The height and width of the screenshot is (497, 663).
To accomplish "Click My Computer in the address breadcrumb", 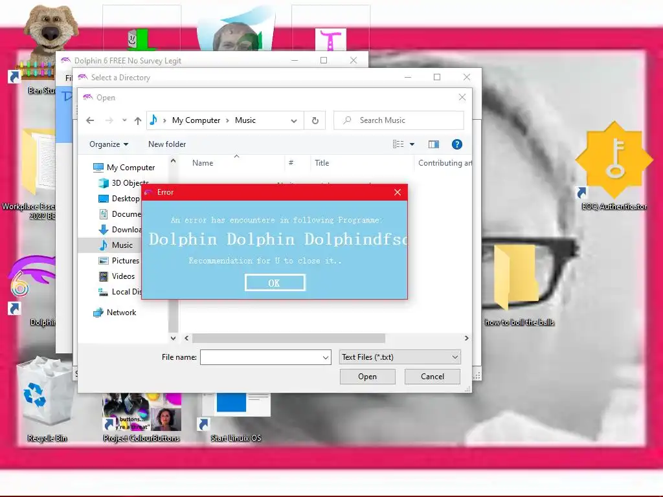I will (196, 120).
